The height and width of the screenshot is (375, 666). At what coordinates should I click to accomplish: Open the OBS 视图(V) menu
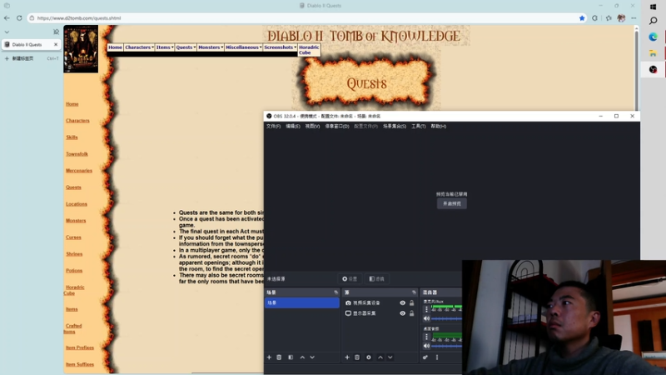(312, 127)
